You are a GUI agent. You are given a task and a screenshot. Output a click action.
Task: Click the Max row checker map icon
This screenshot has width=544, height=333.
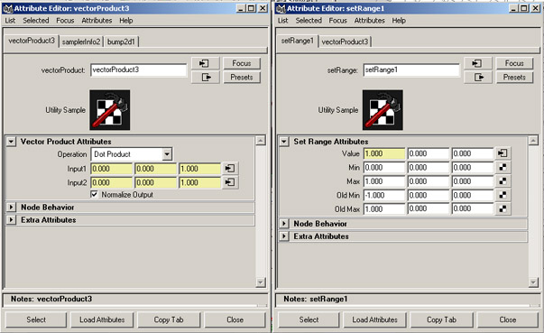point(503,181)
